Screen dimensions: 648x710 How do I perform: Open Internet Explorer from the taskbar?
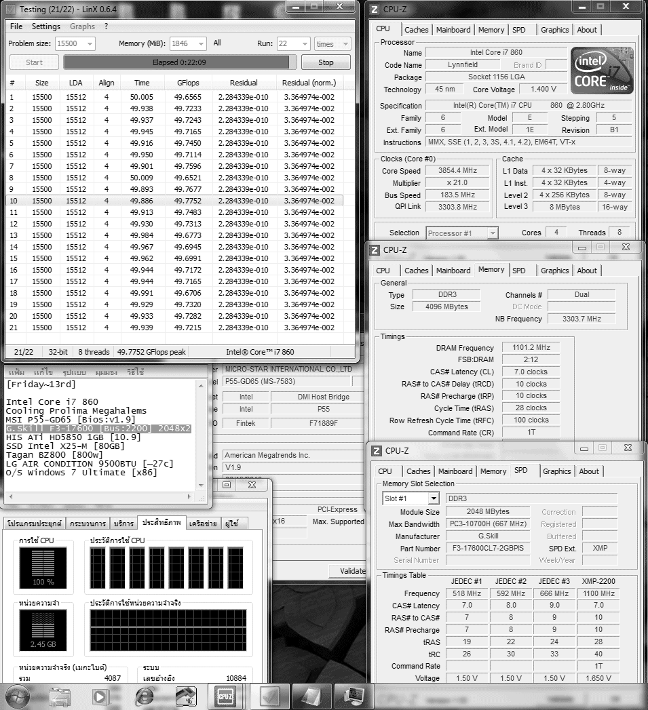[145, 697]
